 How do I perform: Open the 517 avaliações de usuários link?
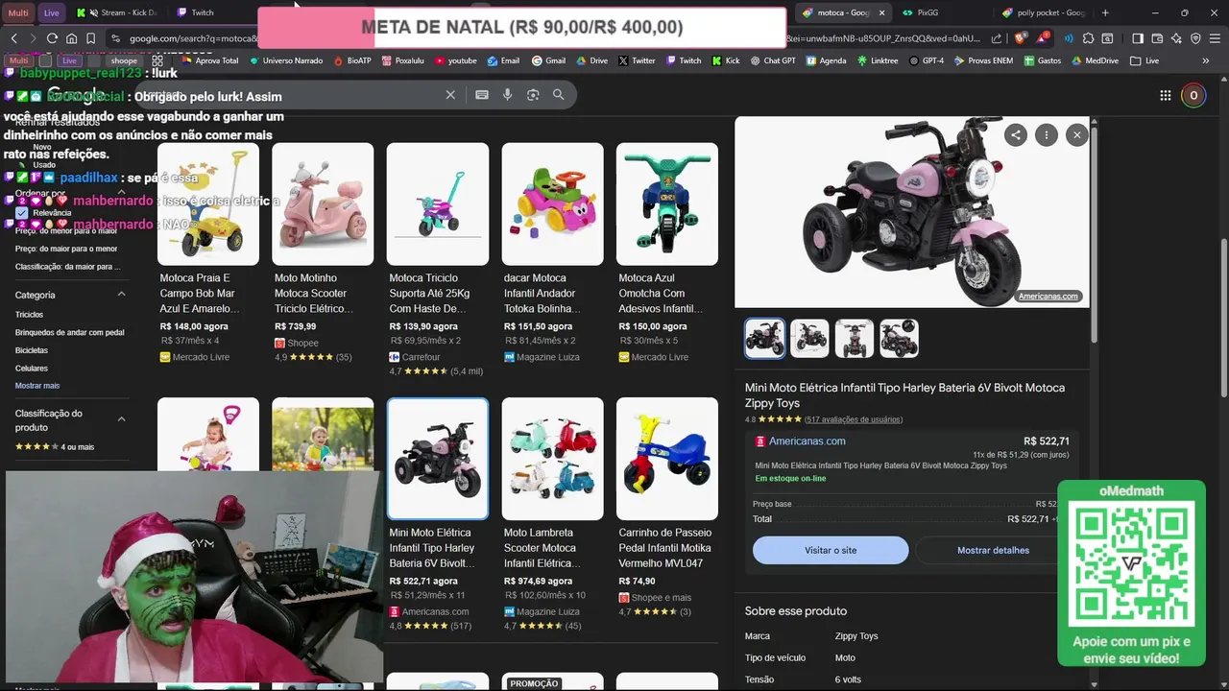point(854,419)
